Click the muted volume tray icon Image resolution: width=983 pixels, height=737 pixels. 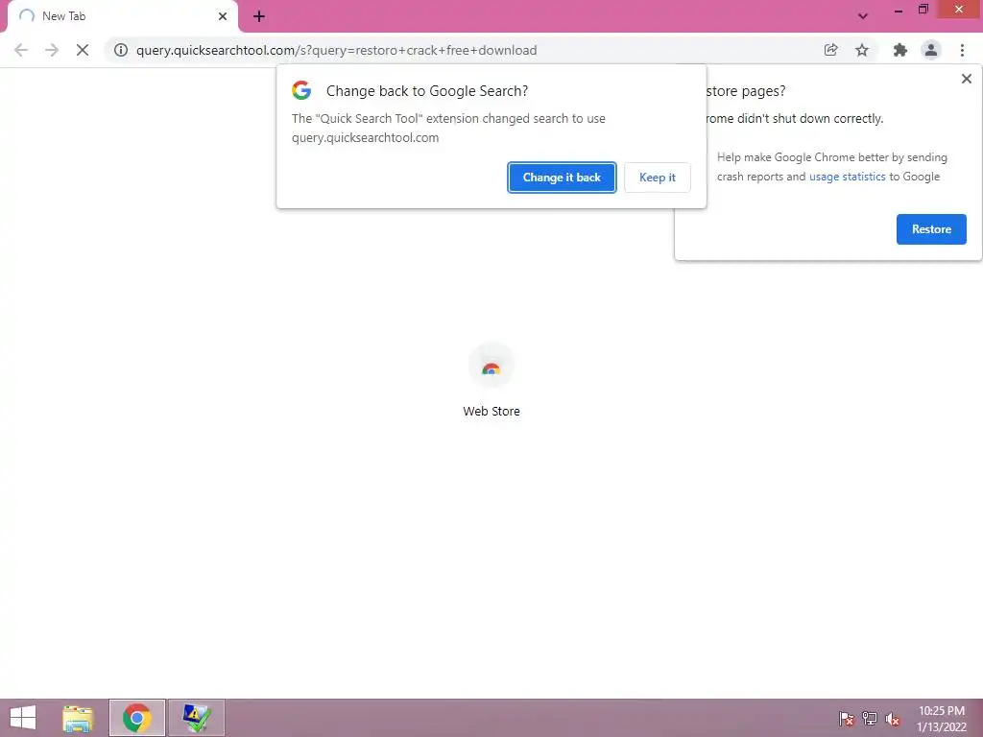click(892, 719)
